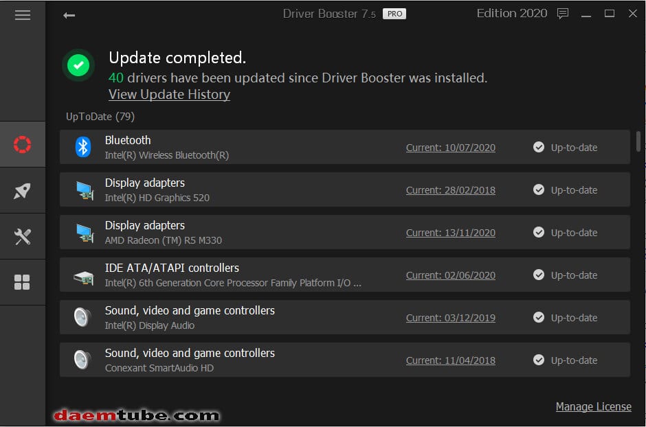
Task: Open the Tools wrench sidebar tab
Action: tap(23, 237)
